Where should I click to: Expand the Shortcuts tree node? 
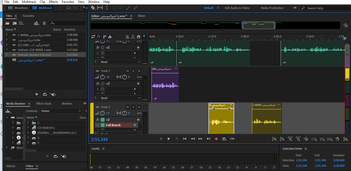[x=7, y=148]
